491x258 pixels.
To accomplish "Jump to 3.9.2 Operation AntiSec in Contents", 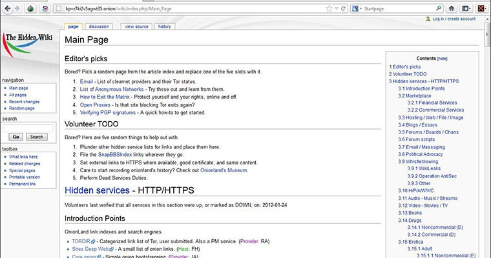I will (432, 176).
